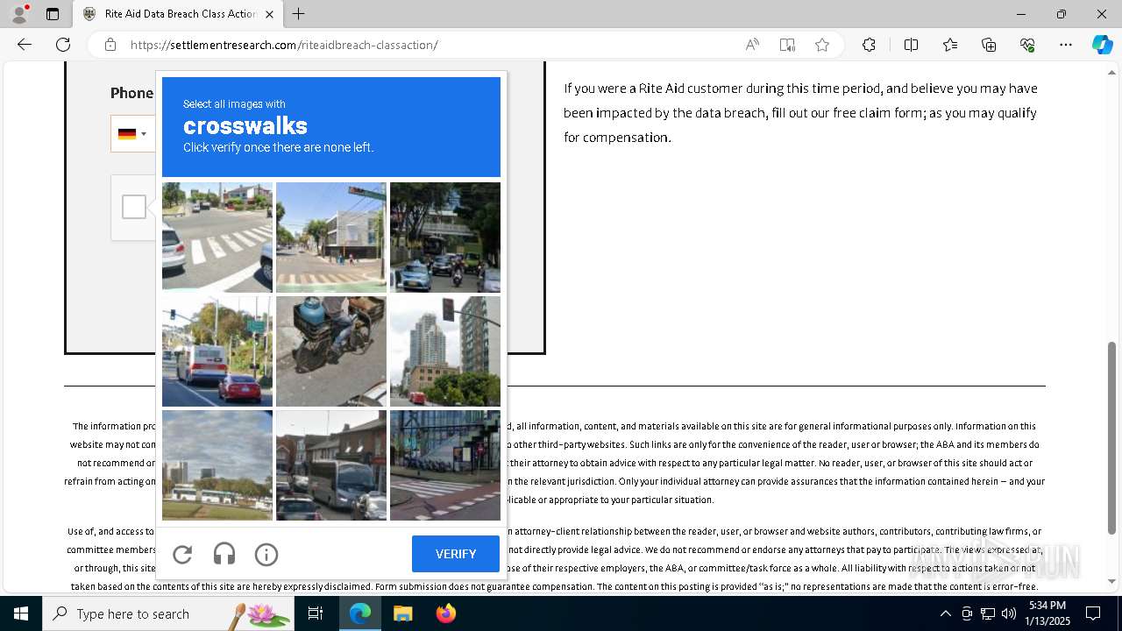The width and height of the screenshot is (1122, 631).
Task: Enter Immersive Reader mode
Action: click(787, 45)
